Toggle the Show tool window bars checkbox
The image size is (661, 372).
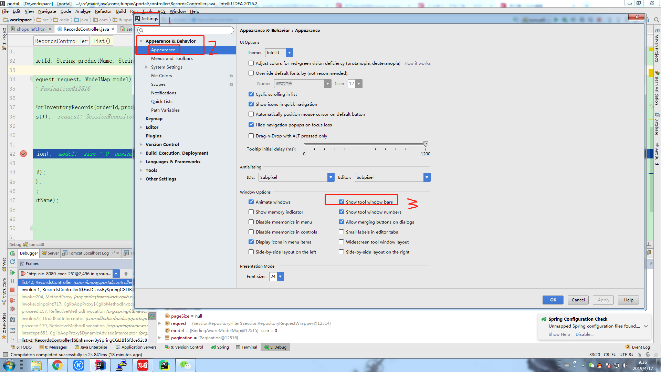click(342, 201)
